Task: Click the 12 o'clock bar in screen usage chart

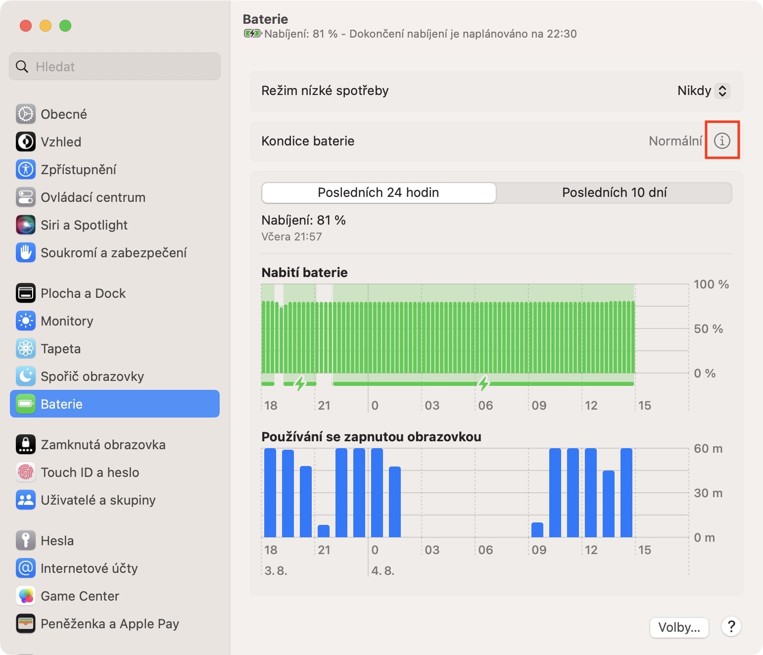Action: point(590,493)
